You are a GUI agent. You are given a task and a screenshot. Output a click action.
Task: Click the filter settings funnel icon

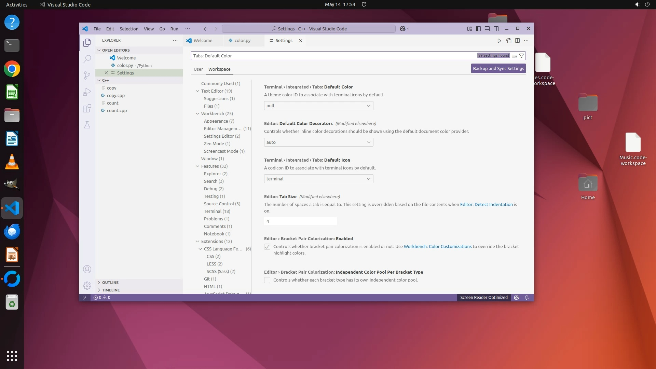pyautogui.click(x=521, y=56)
